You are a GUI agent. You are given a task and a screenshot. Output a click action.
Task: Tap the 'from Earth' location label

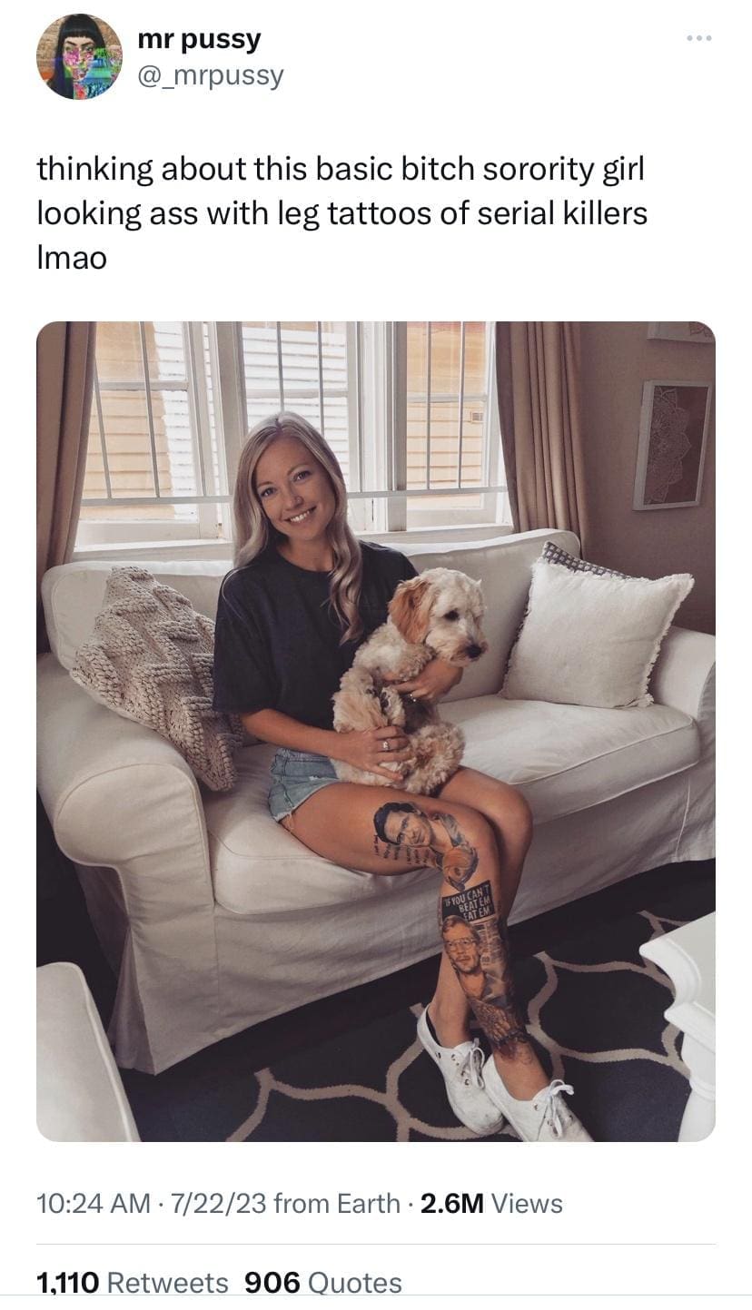click(x=336, y=1204)
